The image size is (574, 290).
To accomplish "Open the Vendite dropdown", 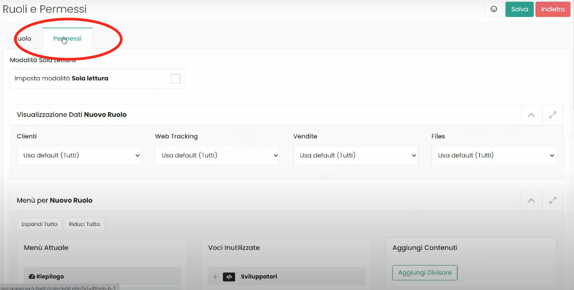I will pos(355,156).
